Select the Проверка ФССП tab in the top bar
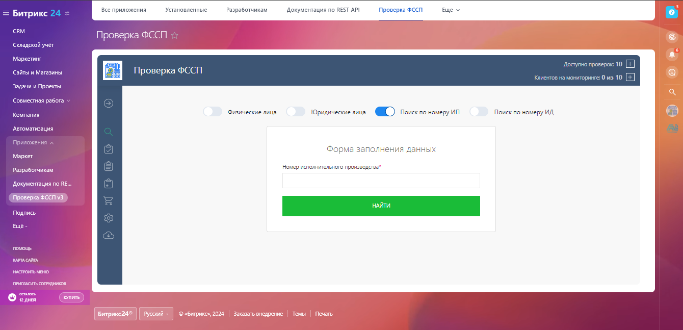The height and width of the screenshot is (330, 683). pos(401,10)
